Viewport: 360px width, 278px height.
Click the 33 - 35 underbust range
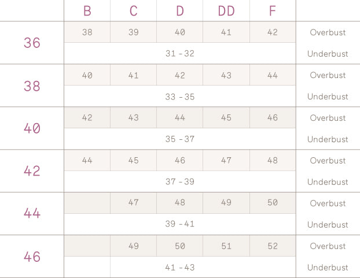tap(179, 97)
